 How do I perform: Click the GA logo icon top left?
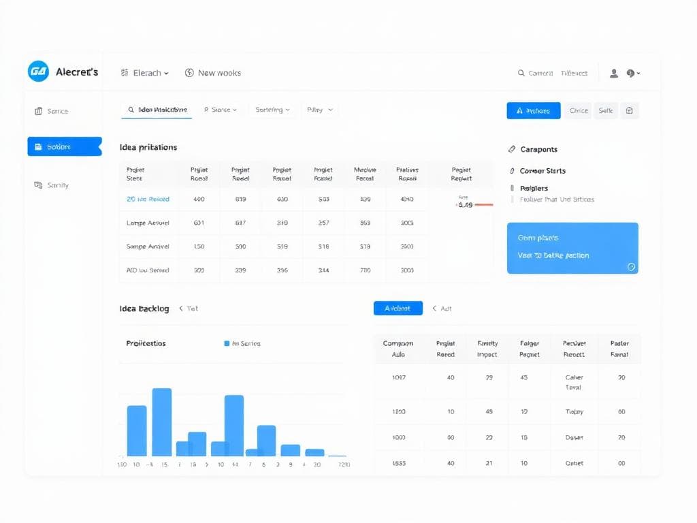pyautogui.click(x=37, y=72)
